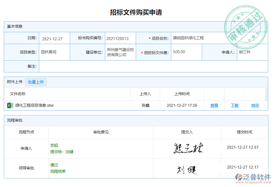The image size is (274, 187).
Task: Click the 上传时间 column header
Action: (x=182, y=94)
